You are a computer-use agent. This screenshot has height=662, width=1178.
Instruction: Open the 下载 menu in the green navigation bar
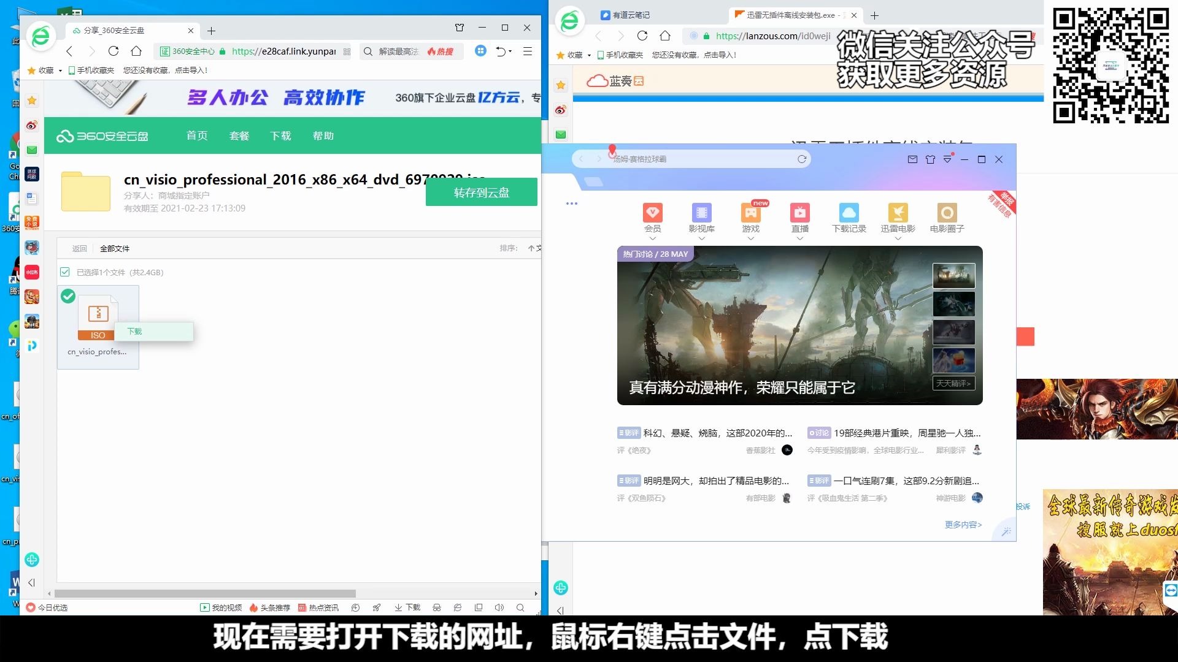coord(281,135)
